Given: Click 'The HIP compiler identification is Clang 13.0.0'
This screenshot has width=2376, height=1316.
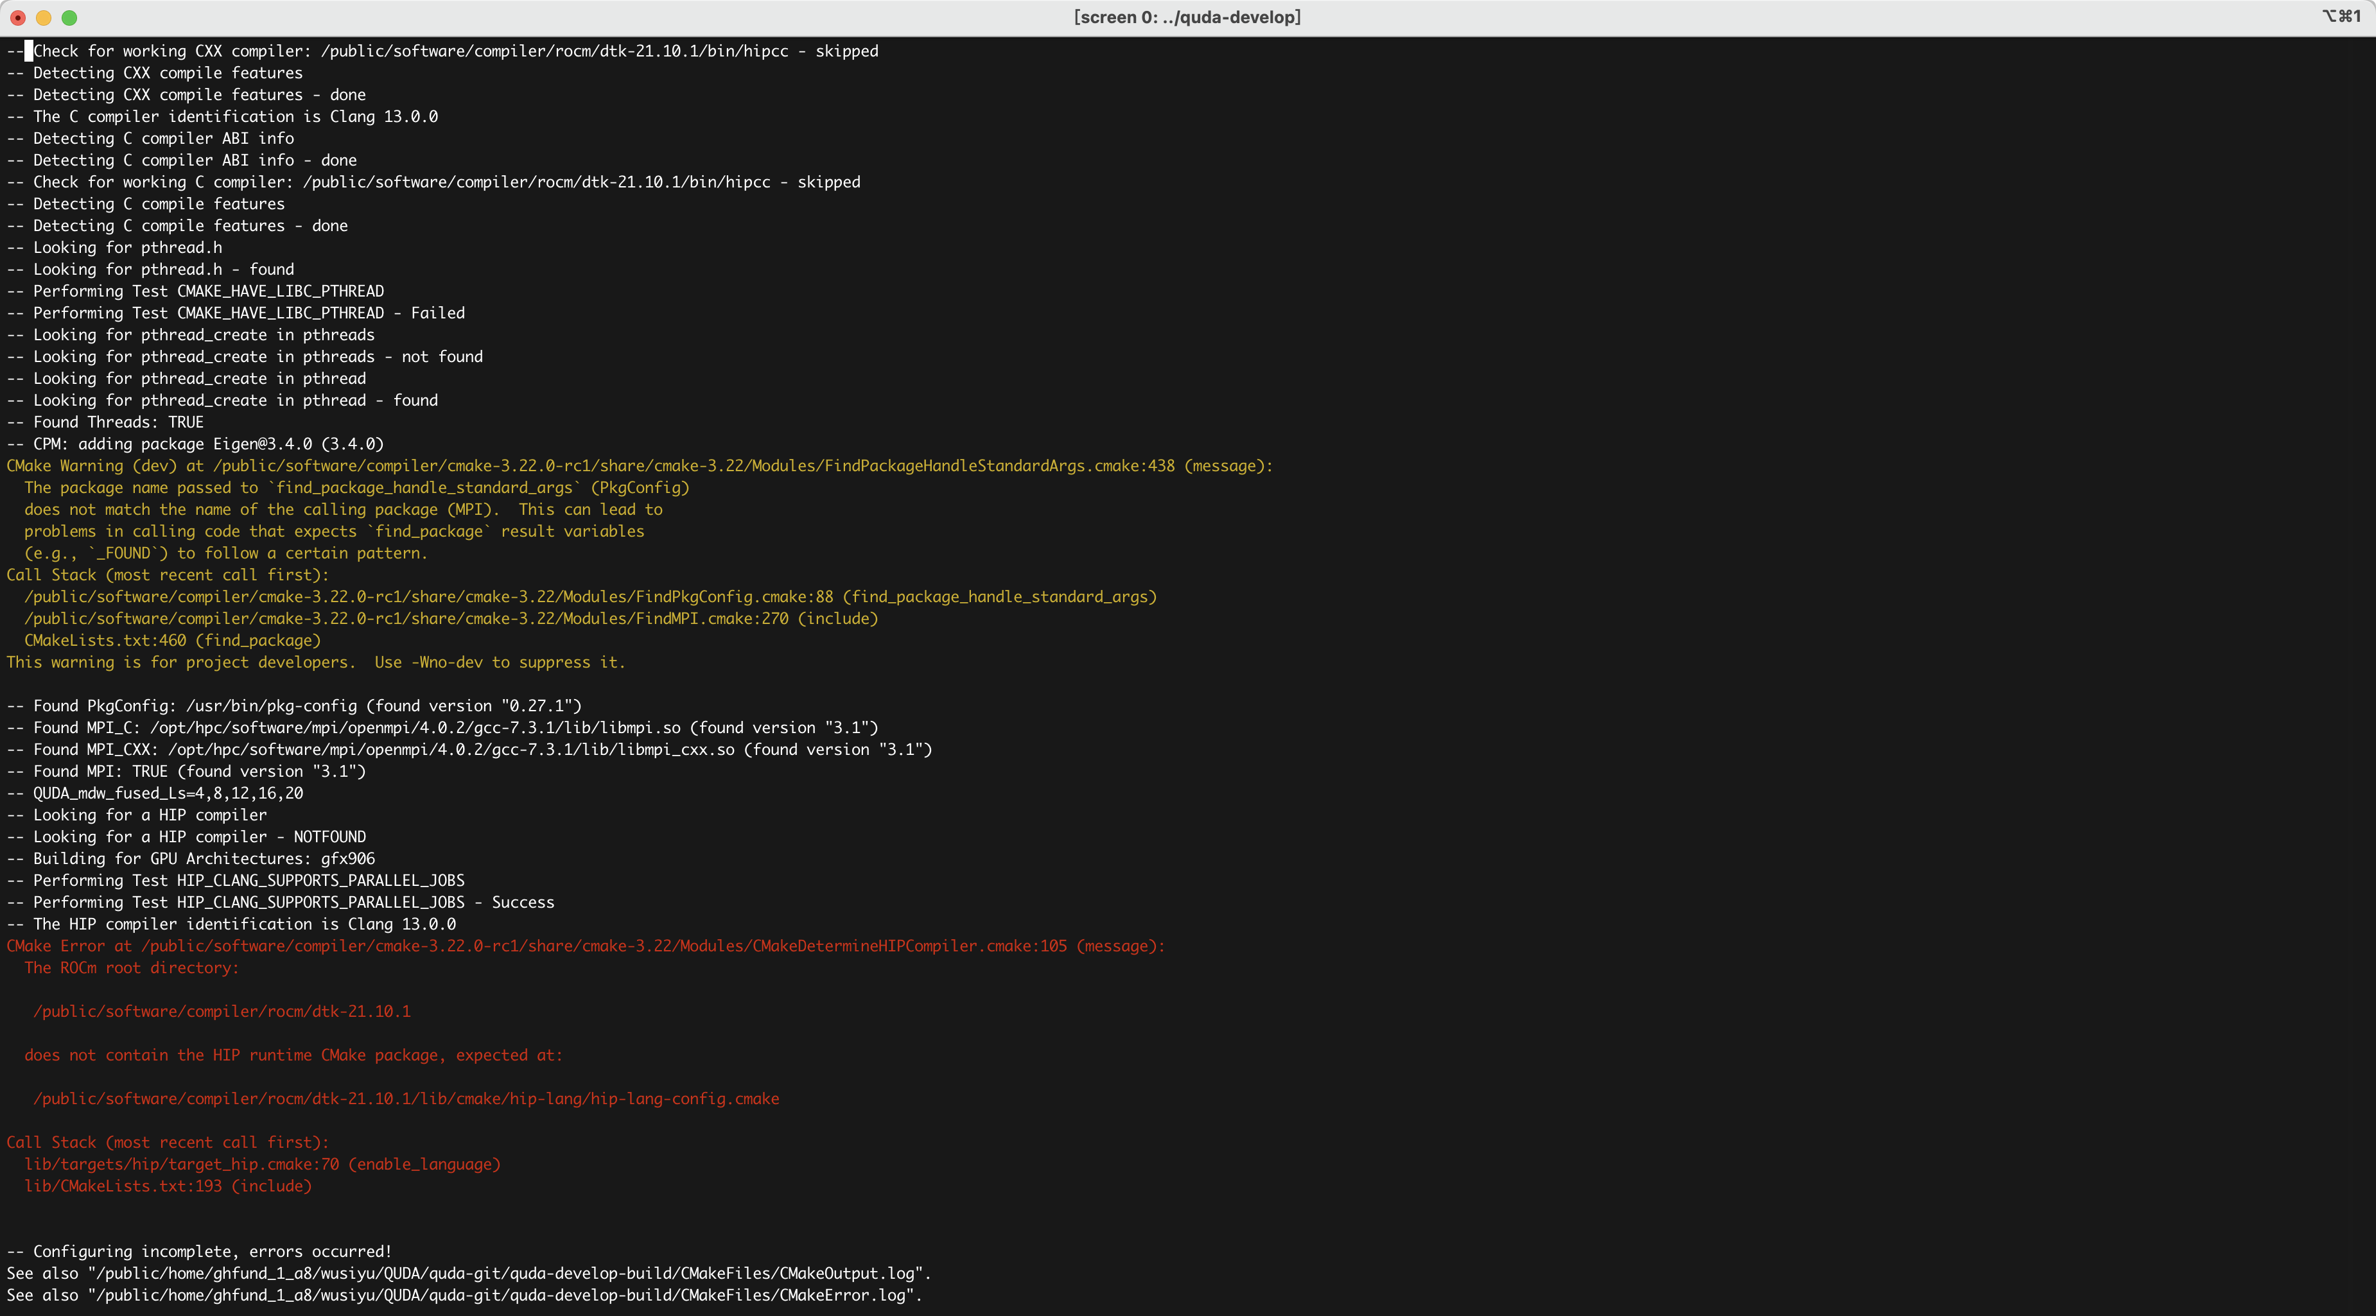Looking at the screenshot, I should tap(232, 924).
